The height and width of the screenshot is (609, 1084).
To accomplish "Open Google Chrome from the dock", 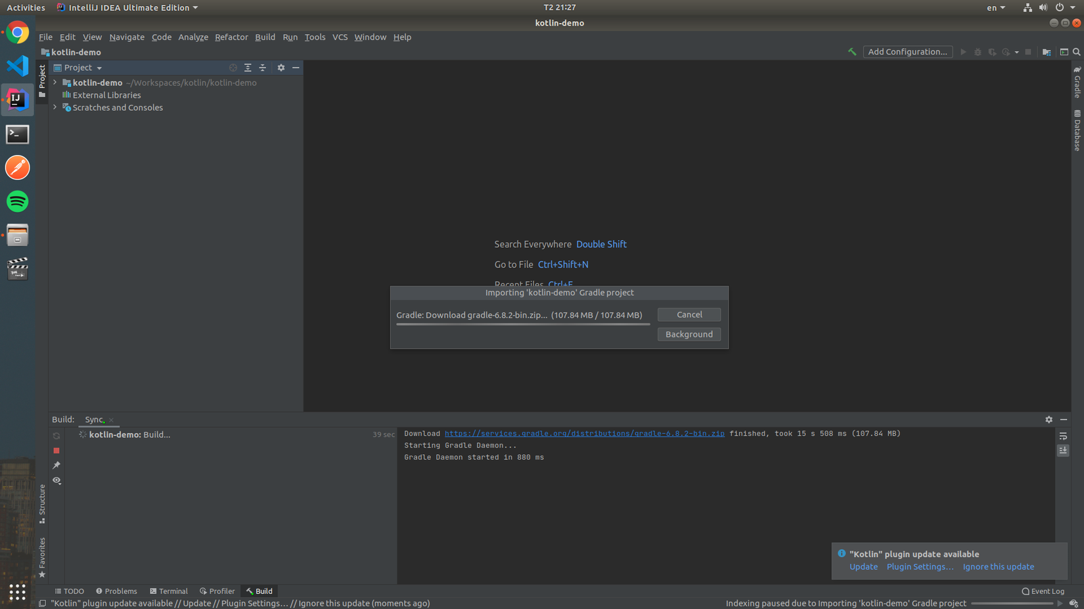I will [x=18, y=32].
